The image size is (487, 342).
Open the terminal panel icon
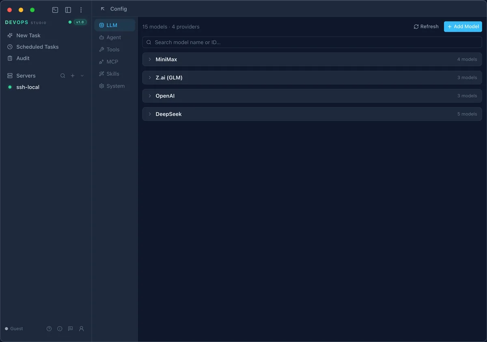point(55,10)
